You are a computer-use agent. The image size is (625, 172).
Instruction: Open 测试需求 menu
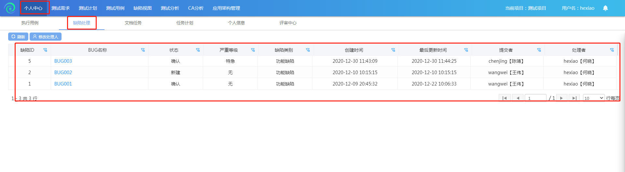(x=61, y=8)
